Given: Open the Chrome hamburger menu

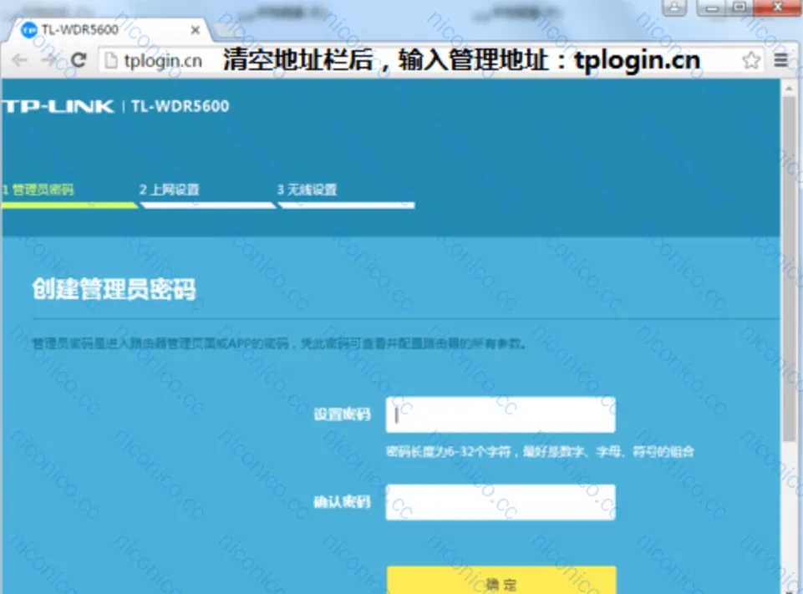Looking at the screenshot, I should 780,60.
